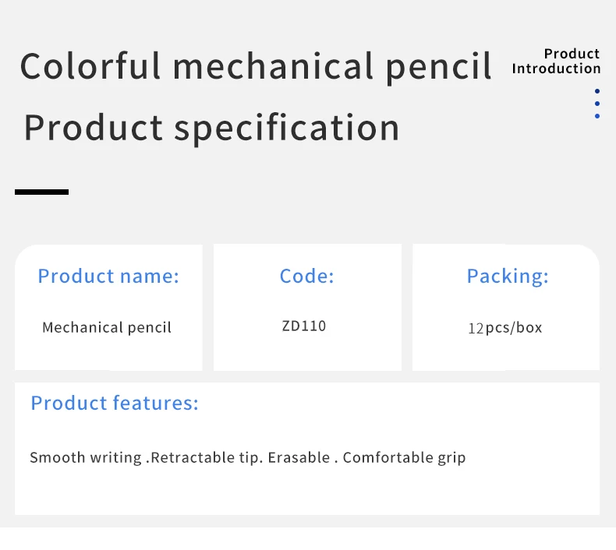
Task: Select the ZD110 product code
Action: 304,326
